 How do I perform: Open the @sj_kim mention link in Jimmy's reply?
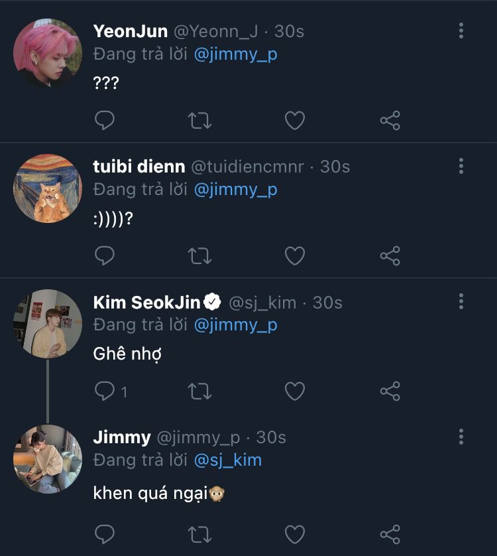coord(228,460)
